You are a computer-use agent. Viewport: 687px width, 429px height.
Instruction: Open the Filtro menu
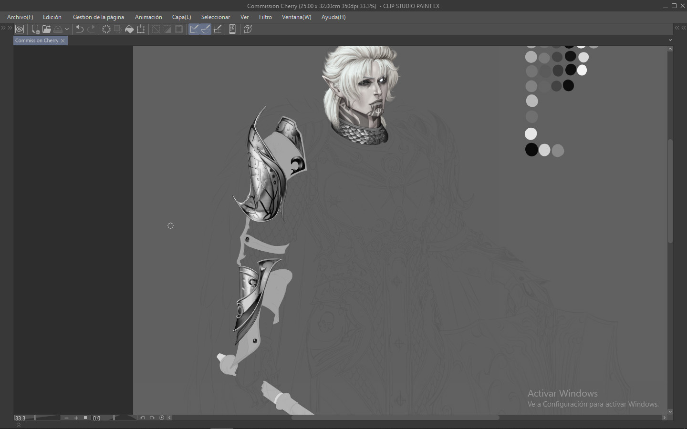tap(266, 17)
